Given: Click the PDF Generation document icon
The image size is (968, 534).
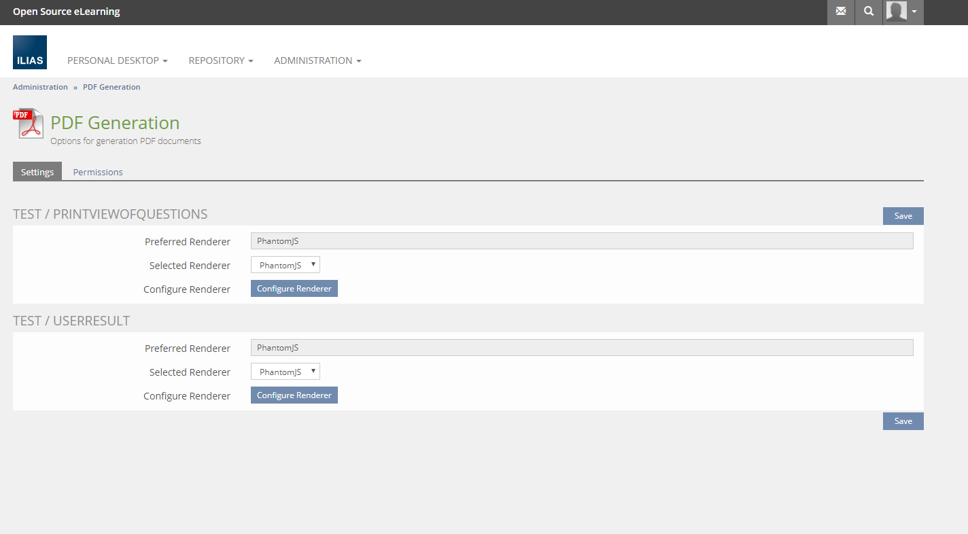Looking at the screenshot, I should click(28, 124).
